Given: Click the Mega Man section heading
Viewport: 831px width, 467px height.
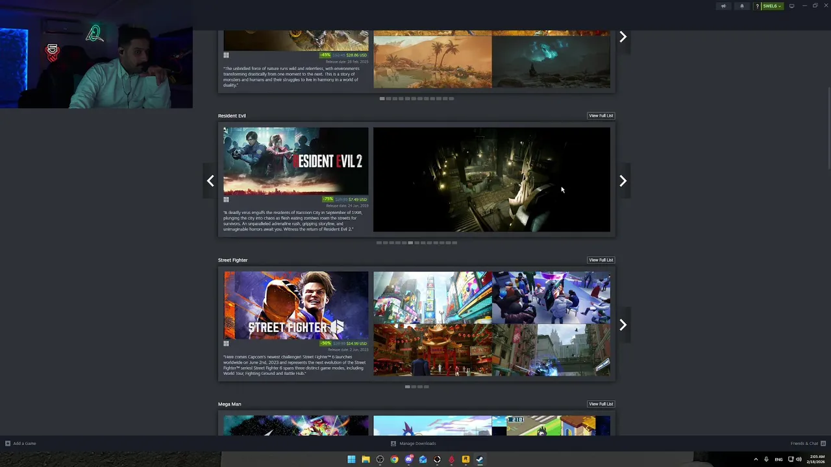Looking at the screenshot, I should pyautogui.click(x=229, y=404).
